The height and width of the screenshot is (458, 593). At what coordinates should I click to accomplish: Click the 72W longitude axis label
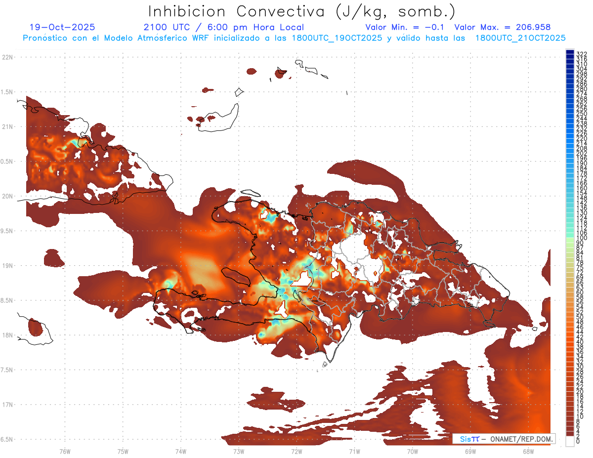tap(296, 451)
